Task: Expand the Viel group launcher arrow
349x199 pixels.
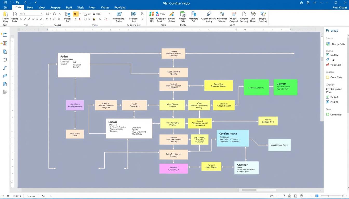Action: pos(42,25)
